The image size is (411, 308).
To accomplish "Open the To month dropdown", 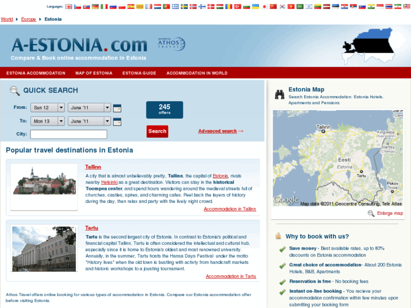I will [x=89, y=121].
